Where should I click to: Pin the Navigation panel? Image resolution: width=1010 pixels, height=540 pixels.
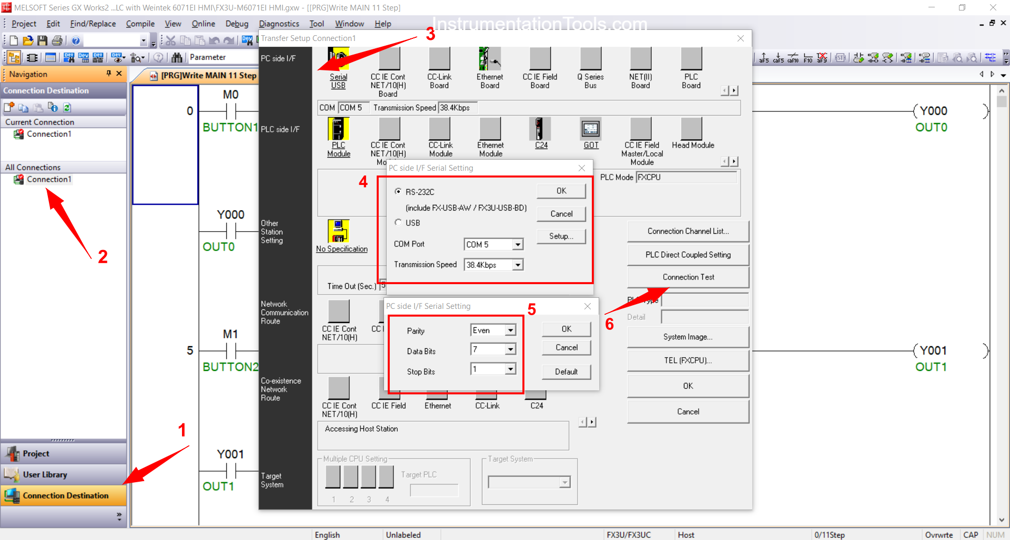click(x=109, y=74)
